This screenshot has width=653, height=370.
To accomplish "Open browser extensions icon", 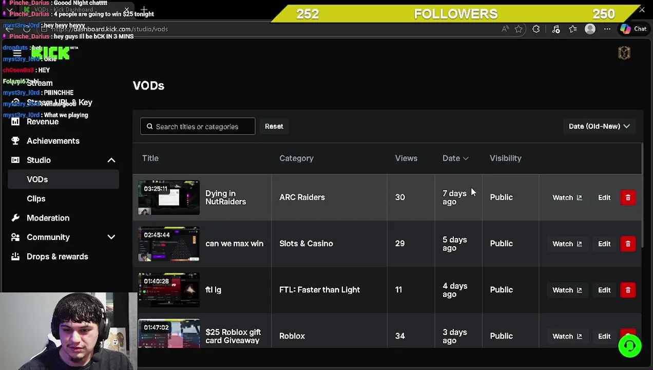I will click(x=536, y=29).
